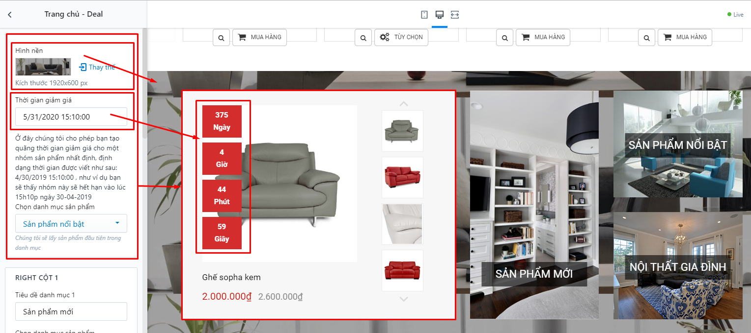Switch to mobile preview icon
The width and height of the screenshot is (751, 333).
click(x=424, y=15)
